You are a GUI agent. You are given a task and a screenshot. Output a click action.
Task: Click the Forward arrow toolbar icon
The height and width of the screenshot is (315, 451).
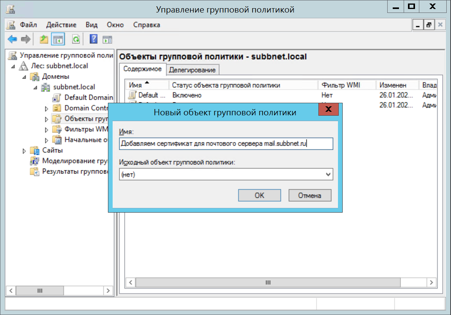(x=26, y=39)
